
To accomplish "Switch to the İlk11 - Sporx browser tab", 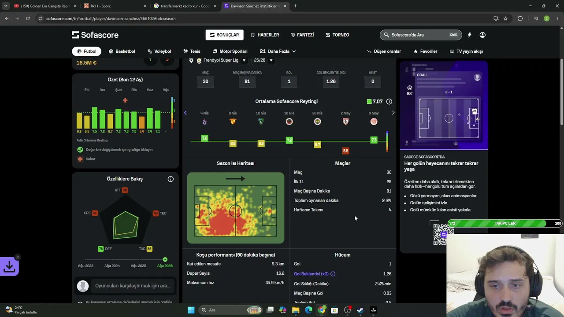I will [115, 6].
